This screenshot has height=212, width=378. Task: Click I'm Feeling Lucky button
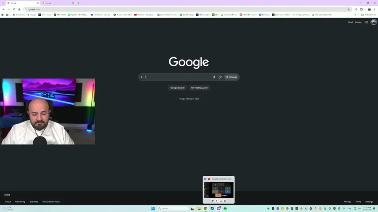199,88
